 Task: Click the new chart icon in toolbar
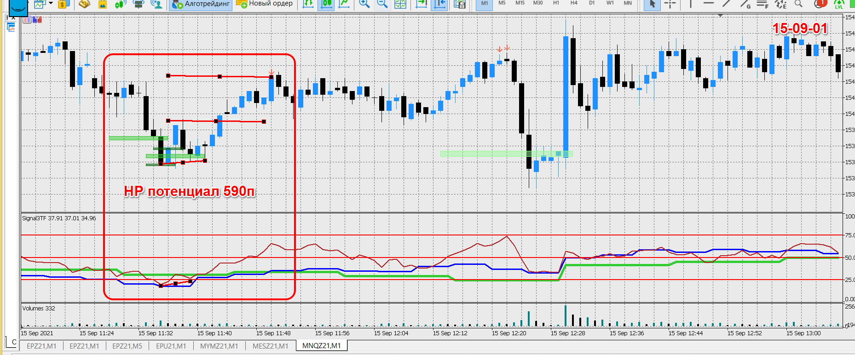click(x=40, y=4)
